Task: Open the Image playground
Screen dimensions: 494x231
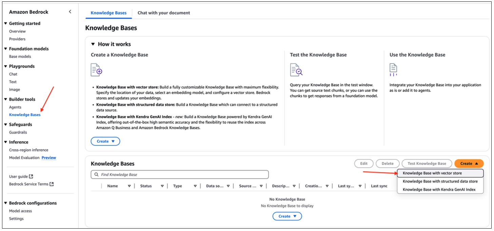Action: click(x=15, y=90)
